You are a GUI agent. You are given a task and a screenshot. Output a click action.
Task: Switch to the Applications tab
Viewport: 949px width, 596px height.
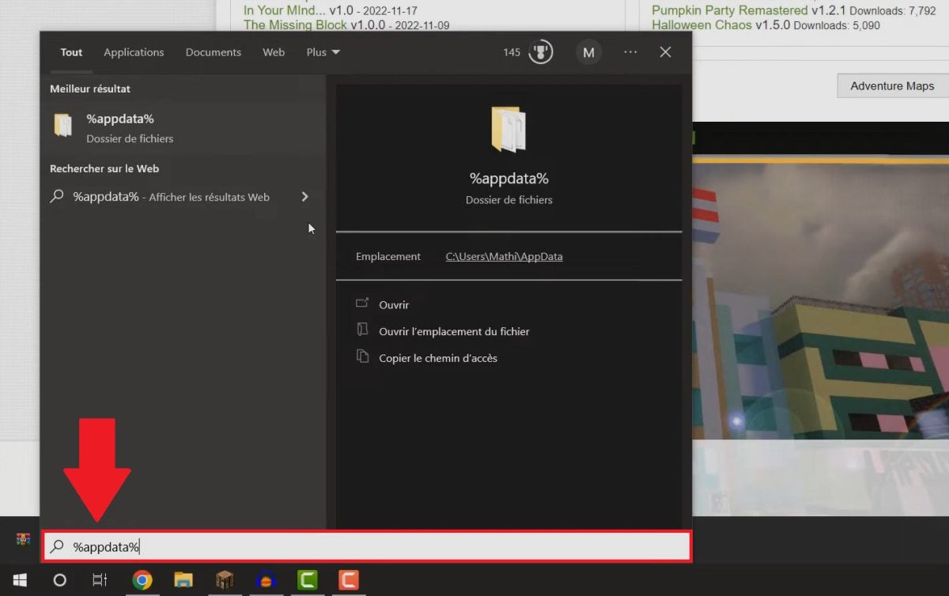click(134, 52)
